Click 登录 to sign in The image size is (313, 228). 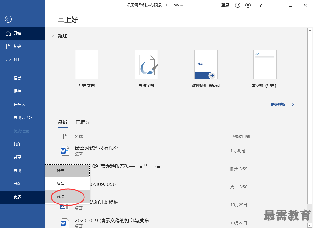tap(225, 5)
